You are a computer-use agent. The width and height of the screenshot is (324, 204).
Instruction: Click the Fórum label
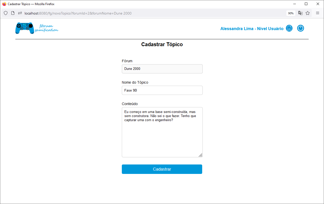pyautogui.click(x=127, y=61)
